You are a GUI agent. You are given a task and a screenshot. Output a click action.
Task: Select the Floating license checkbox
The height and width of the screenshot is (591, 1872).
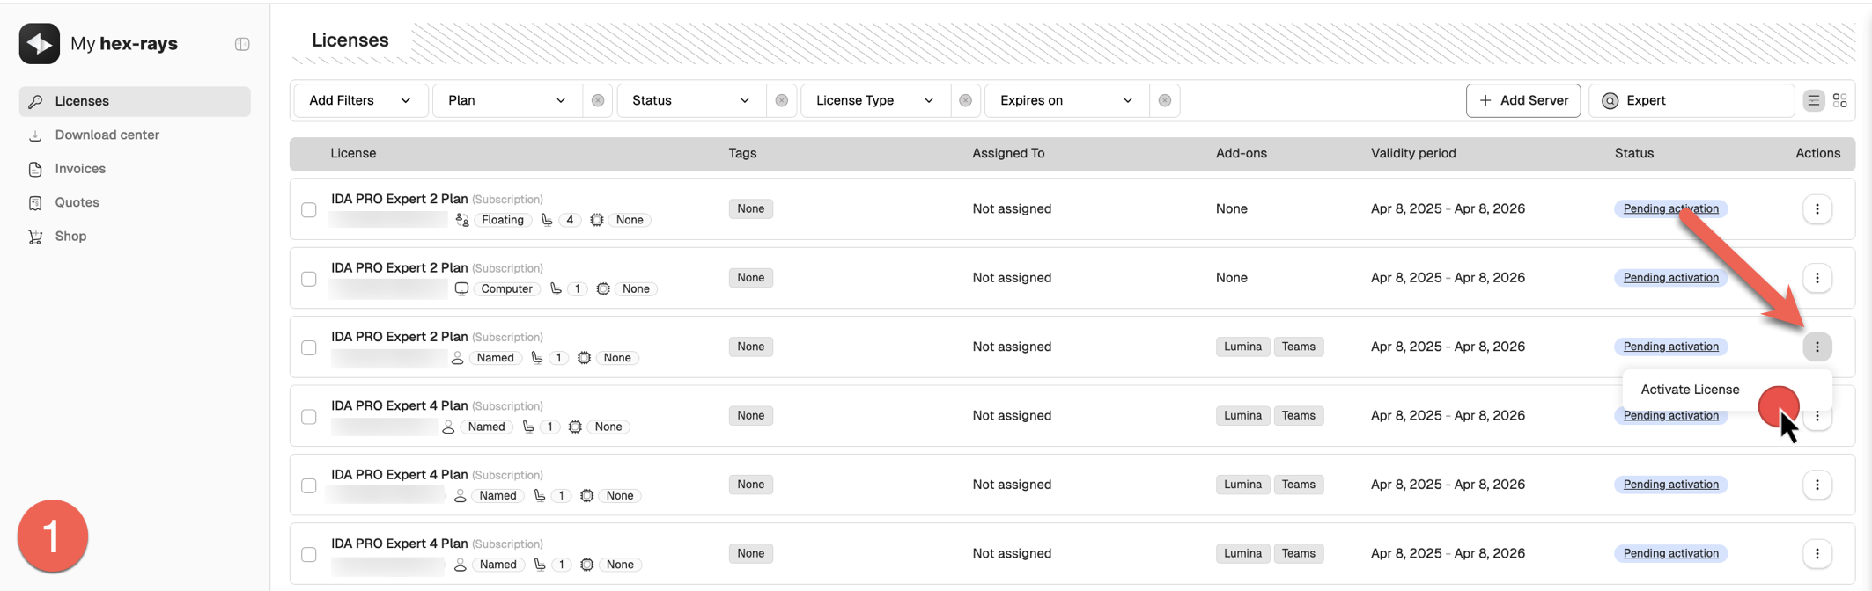coord(309,210)
